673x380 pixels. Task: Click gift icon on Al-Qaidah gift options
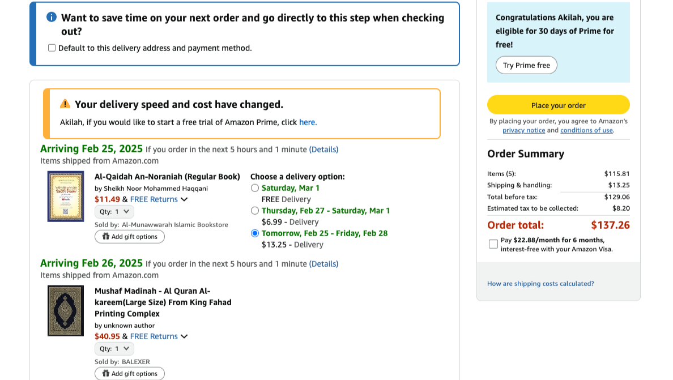pyautogui.click(x=105, y=237)
